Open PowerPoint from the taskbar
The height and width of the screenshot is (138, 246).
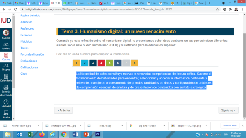coord(86,135)
